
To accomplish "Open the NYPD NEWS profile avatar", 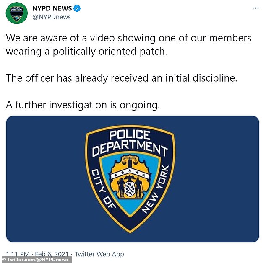I will (16, 13).
